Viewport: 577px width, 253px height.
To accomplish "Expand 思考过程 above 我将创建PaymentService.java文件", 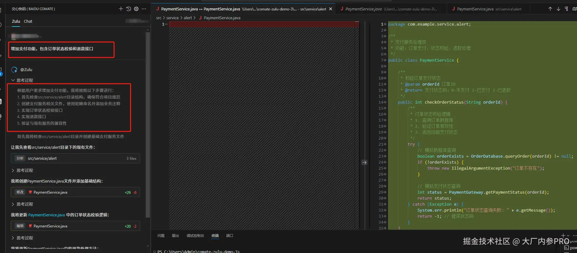I will tap(22, 170).
